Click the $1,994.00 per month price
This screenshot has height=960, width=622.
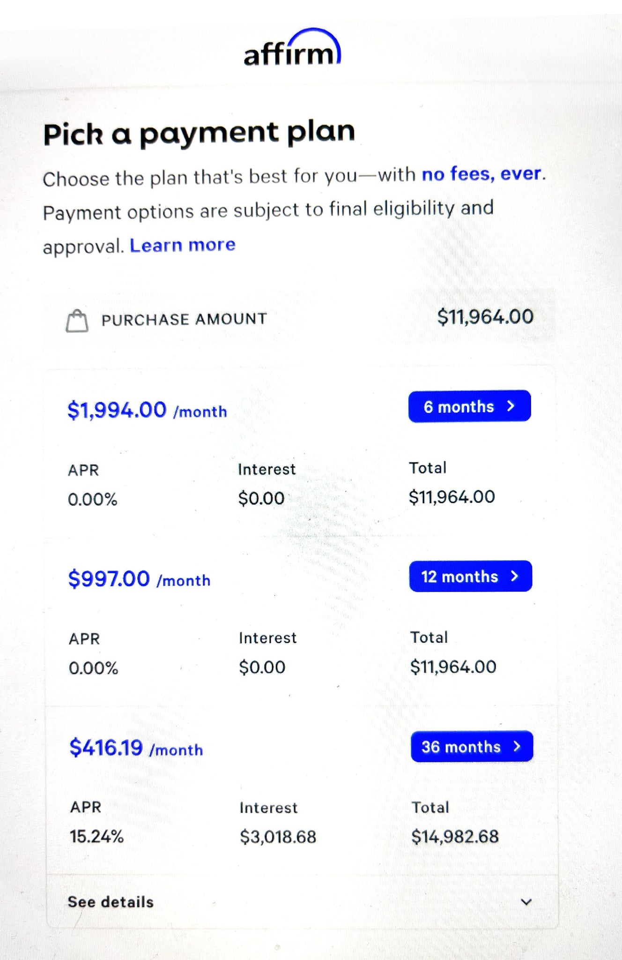tap(117, 410)
